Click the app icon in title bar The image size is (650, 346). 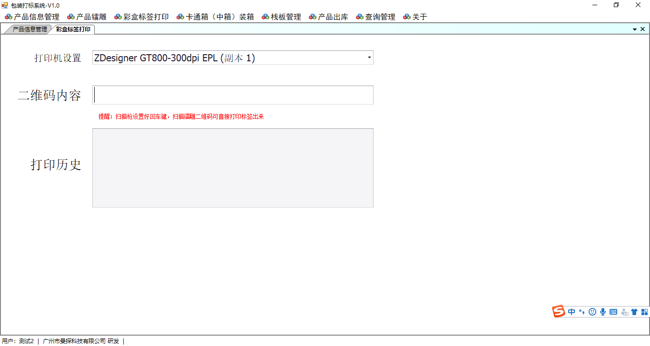click(5, 5)
